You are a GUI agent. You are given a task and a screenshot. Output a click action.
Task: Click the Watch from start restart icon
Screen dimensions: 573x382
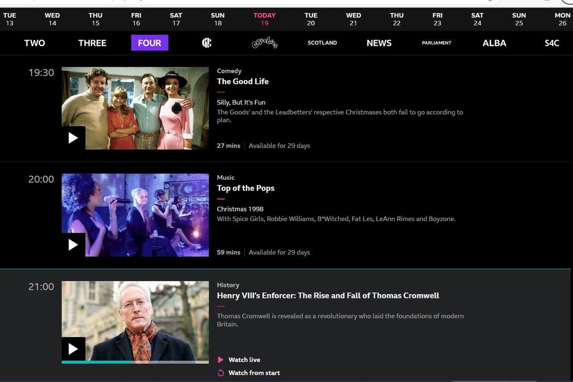click(x=221, y=373)
